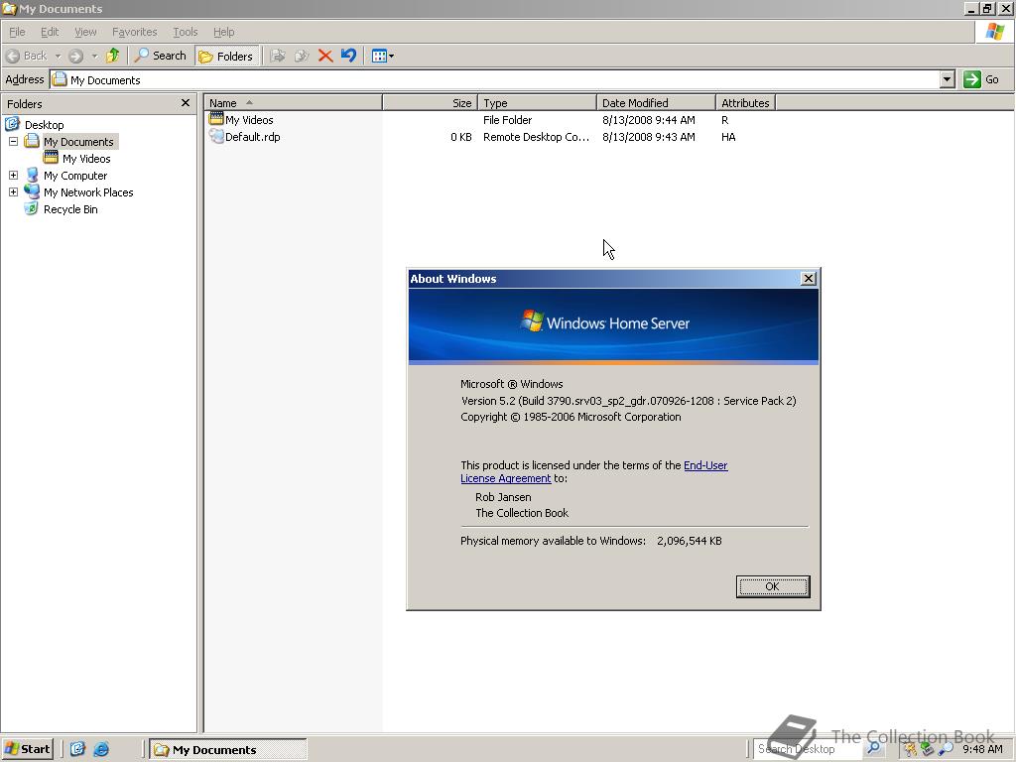The width and height of the screenshot is (1016, 762).
Task: Click OK in About Windows dialog
Action: pos(772,586)
